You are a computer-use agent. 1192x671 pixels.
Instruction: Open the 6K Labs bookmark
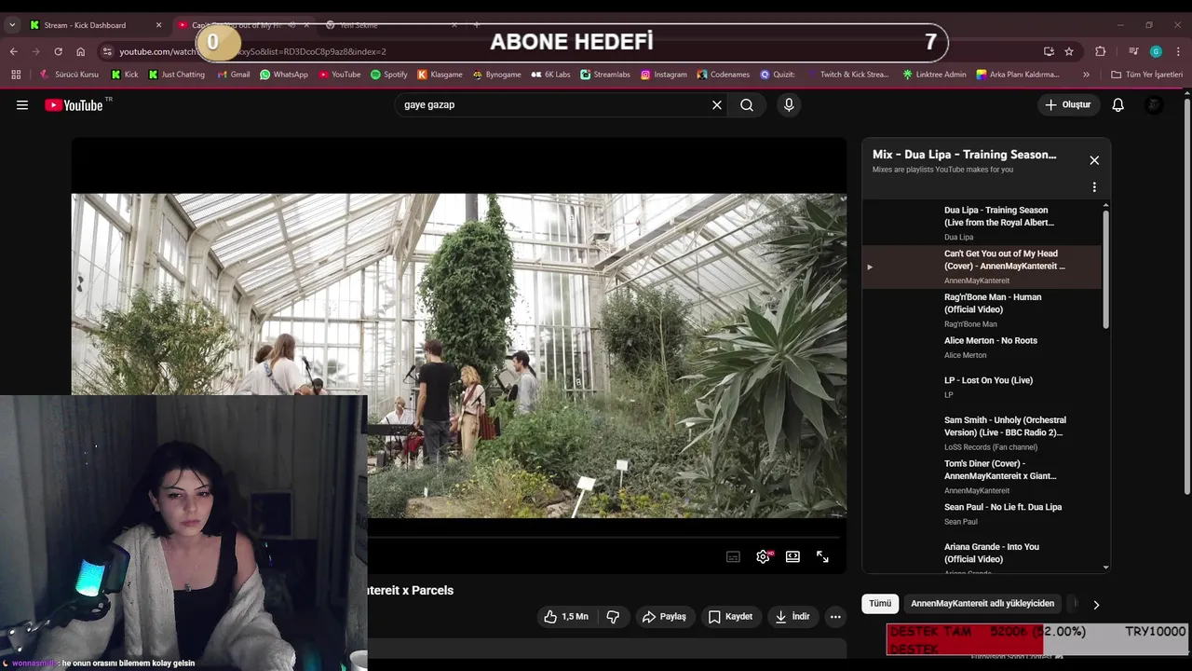pos(550,75)
